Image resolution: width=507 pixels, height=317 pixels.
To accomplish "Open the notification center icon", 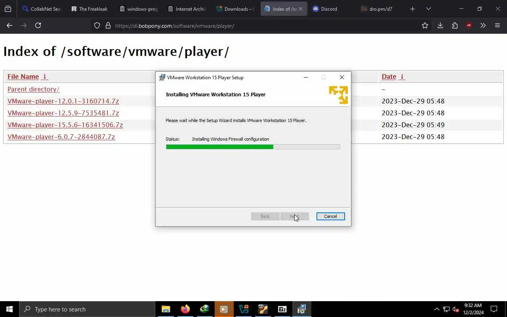I will coord(494,309).
